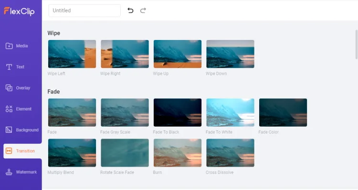
Task: Pick the Wipe Up transition thumbnail
Action: click(178, 54)
